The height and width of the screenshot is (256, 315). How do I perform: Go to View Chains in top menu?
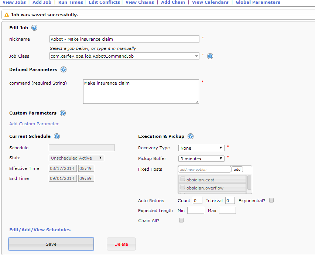tap(140, 2)
